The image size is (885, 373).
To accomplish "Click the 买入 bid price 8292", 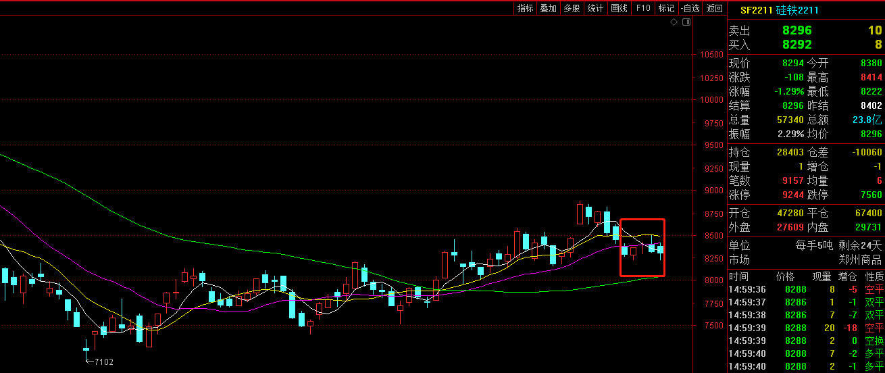I will click(796, 45).
